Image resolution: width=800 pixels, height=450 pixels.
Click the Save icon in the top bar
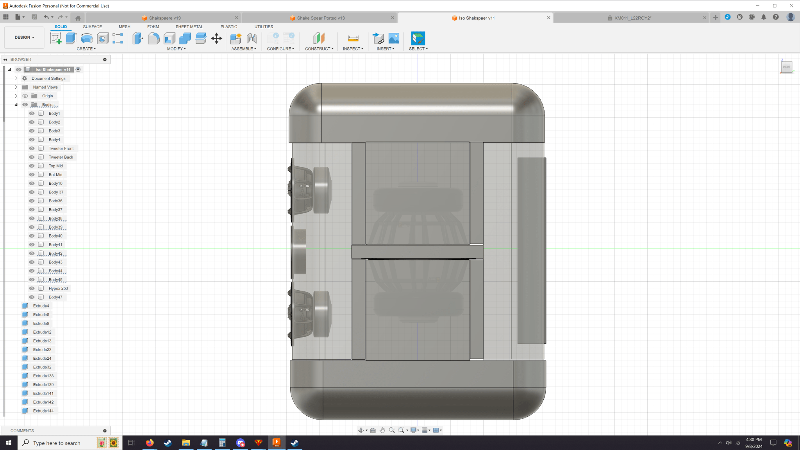coord(34,17)
